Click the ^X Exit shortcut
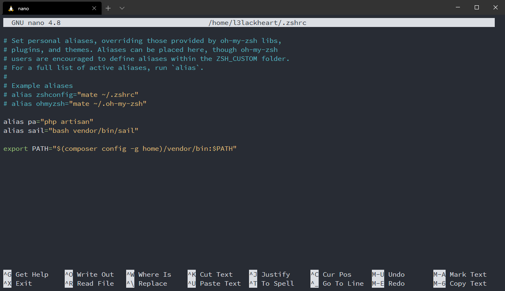Image resolution: width=505 pixels, height=291 pixels. coord(18,284)
